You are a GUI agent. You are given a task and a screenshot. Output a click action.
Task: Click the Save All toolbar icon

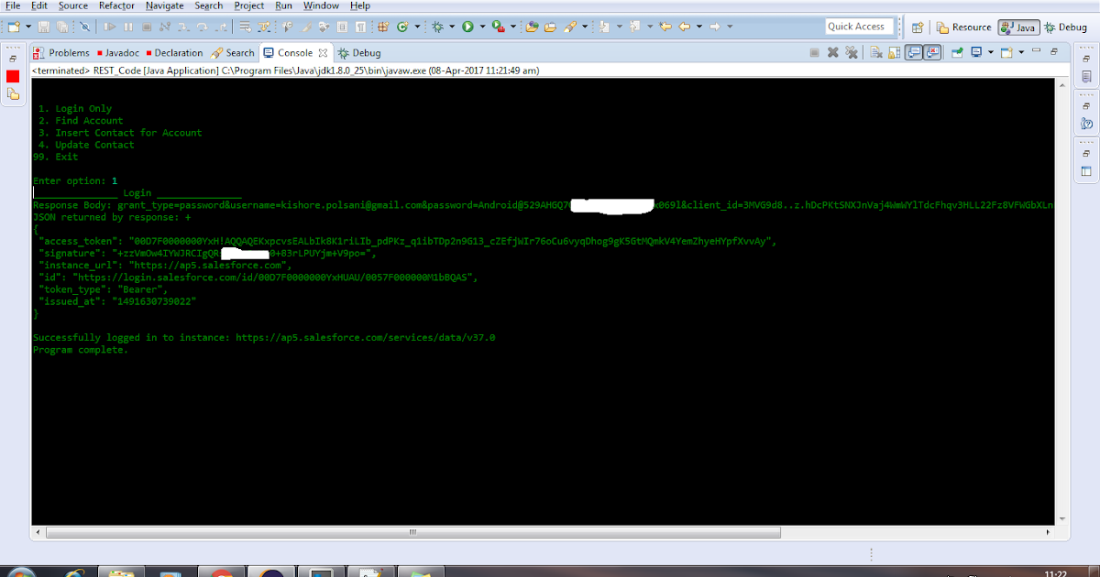click(x=60, y=28)
